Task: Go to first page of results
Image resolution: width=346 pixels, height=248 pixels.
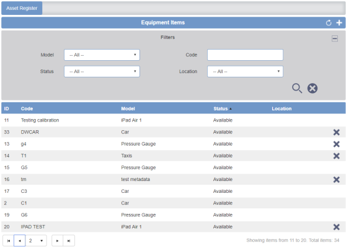Action: coord(9,241)
